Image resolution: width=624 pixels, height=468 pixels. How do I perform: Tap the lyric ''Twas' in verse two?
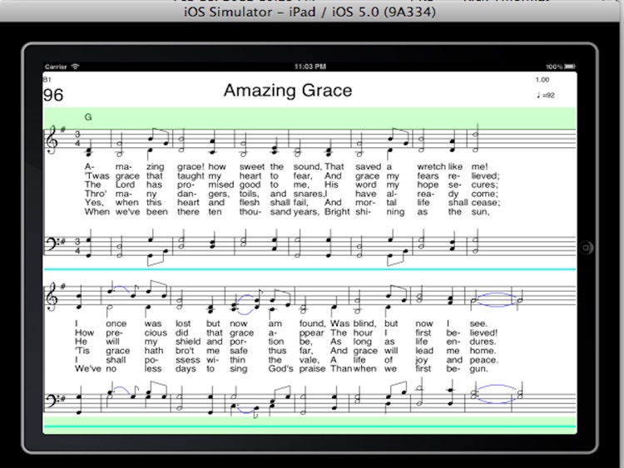pyautogui.click(x=97, y=175)
